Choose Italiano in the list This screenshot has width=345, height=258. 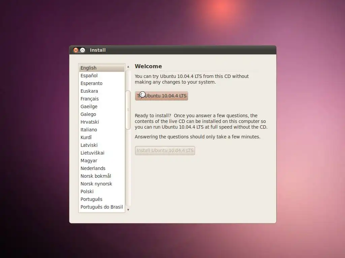click(102, 130)
